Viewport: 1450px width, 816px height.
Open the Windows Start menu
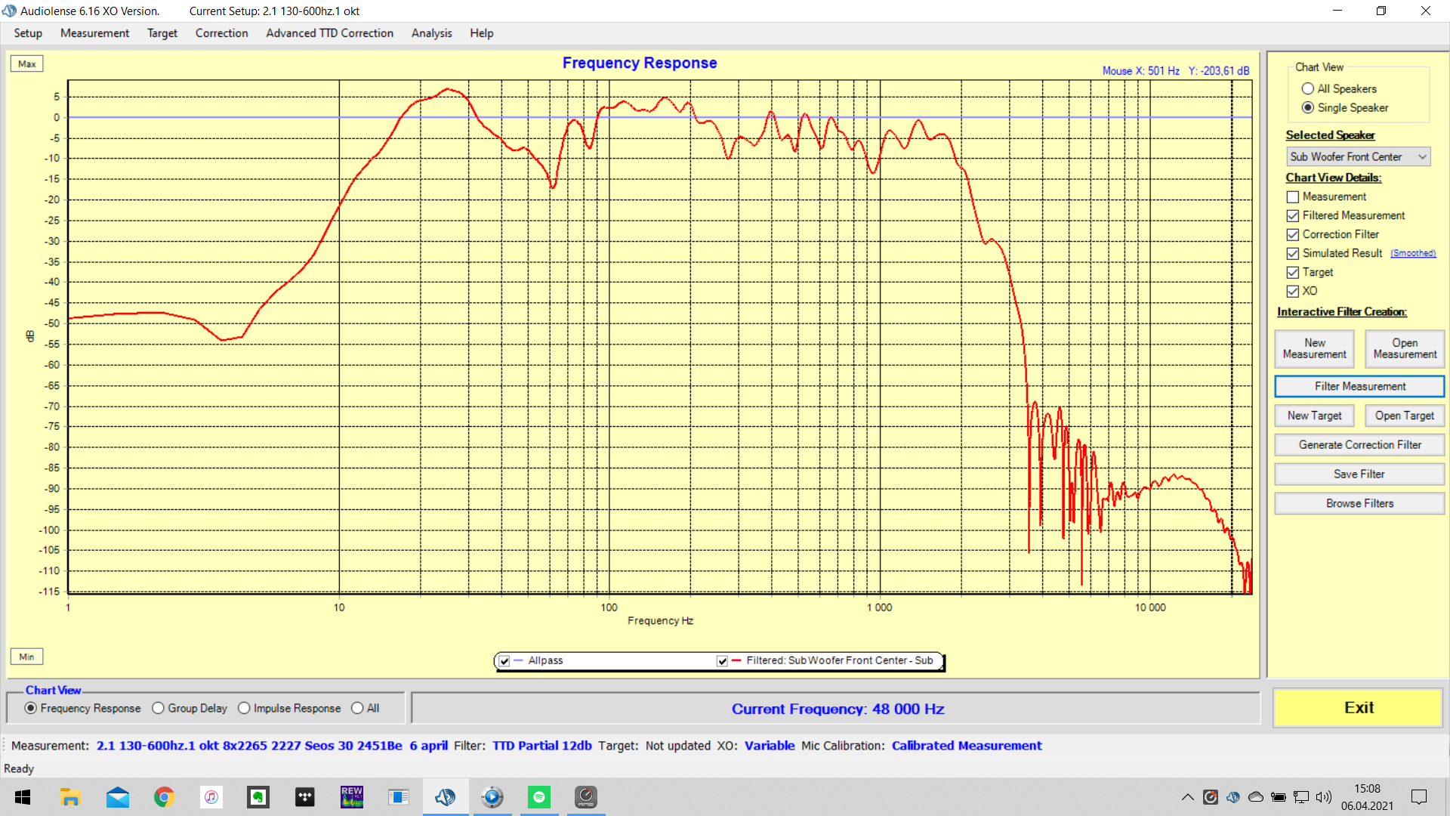pos(23,797)
